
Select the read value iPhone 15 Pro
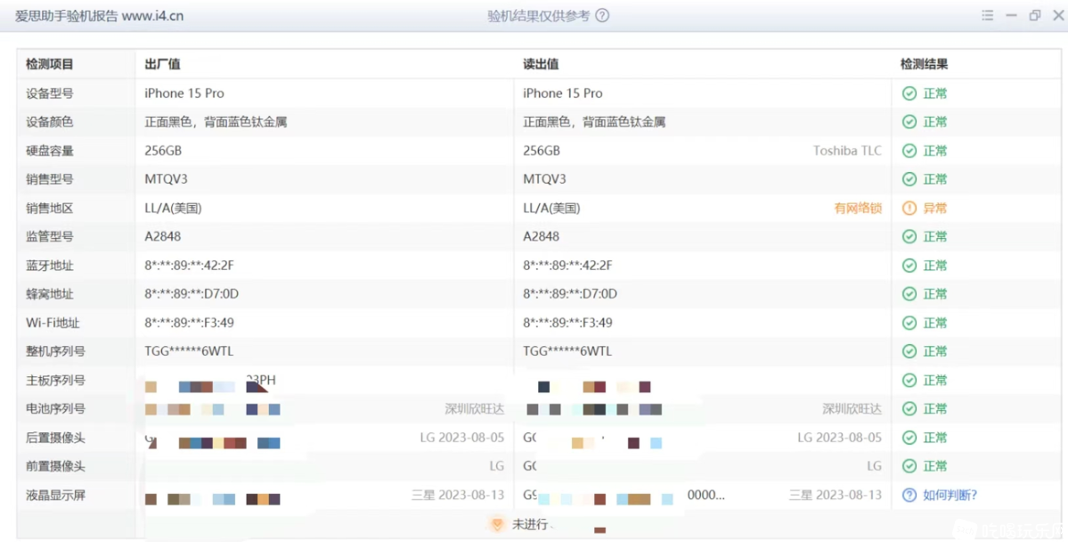click(563, 94)
